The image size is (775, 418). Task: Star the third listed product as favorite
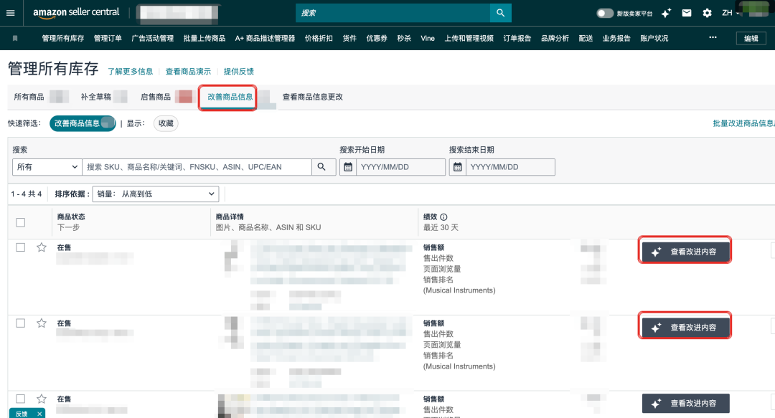(42, 399)
